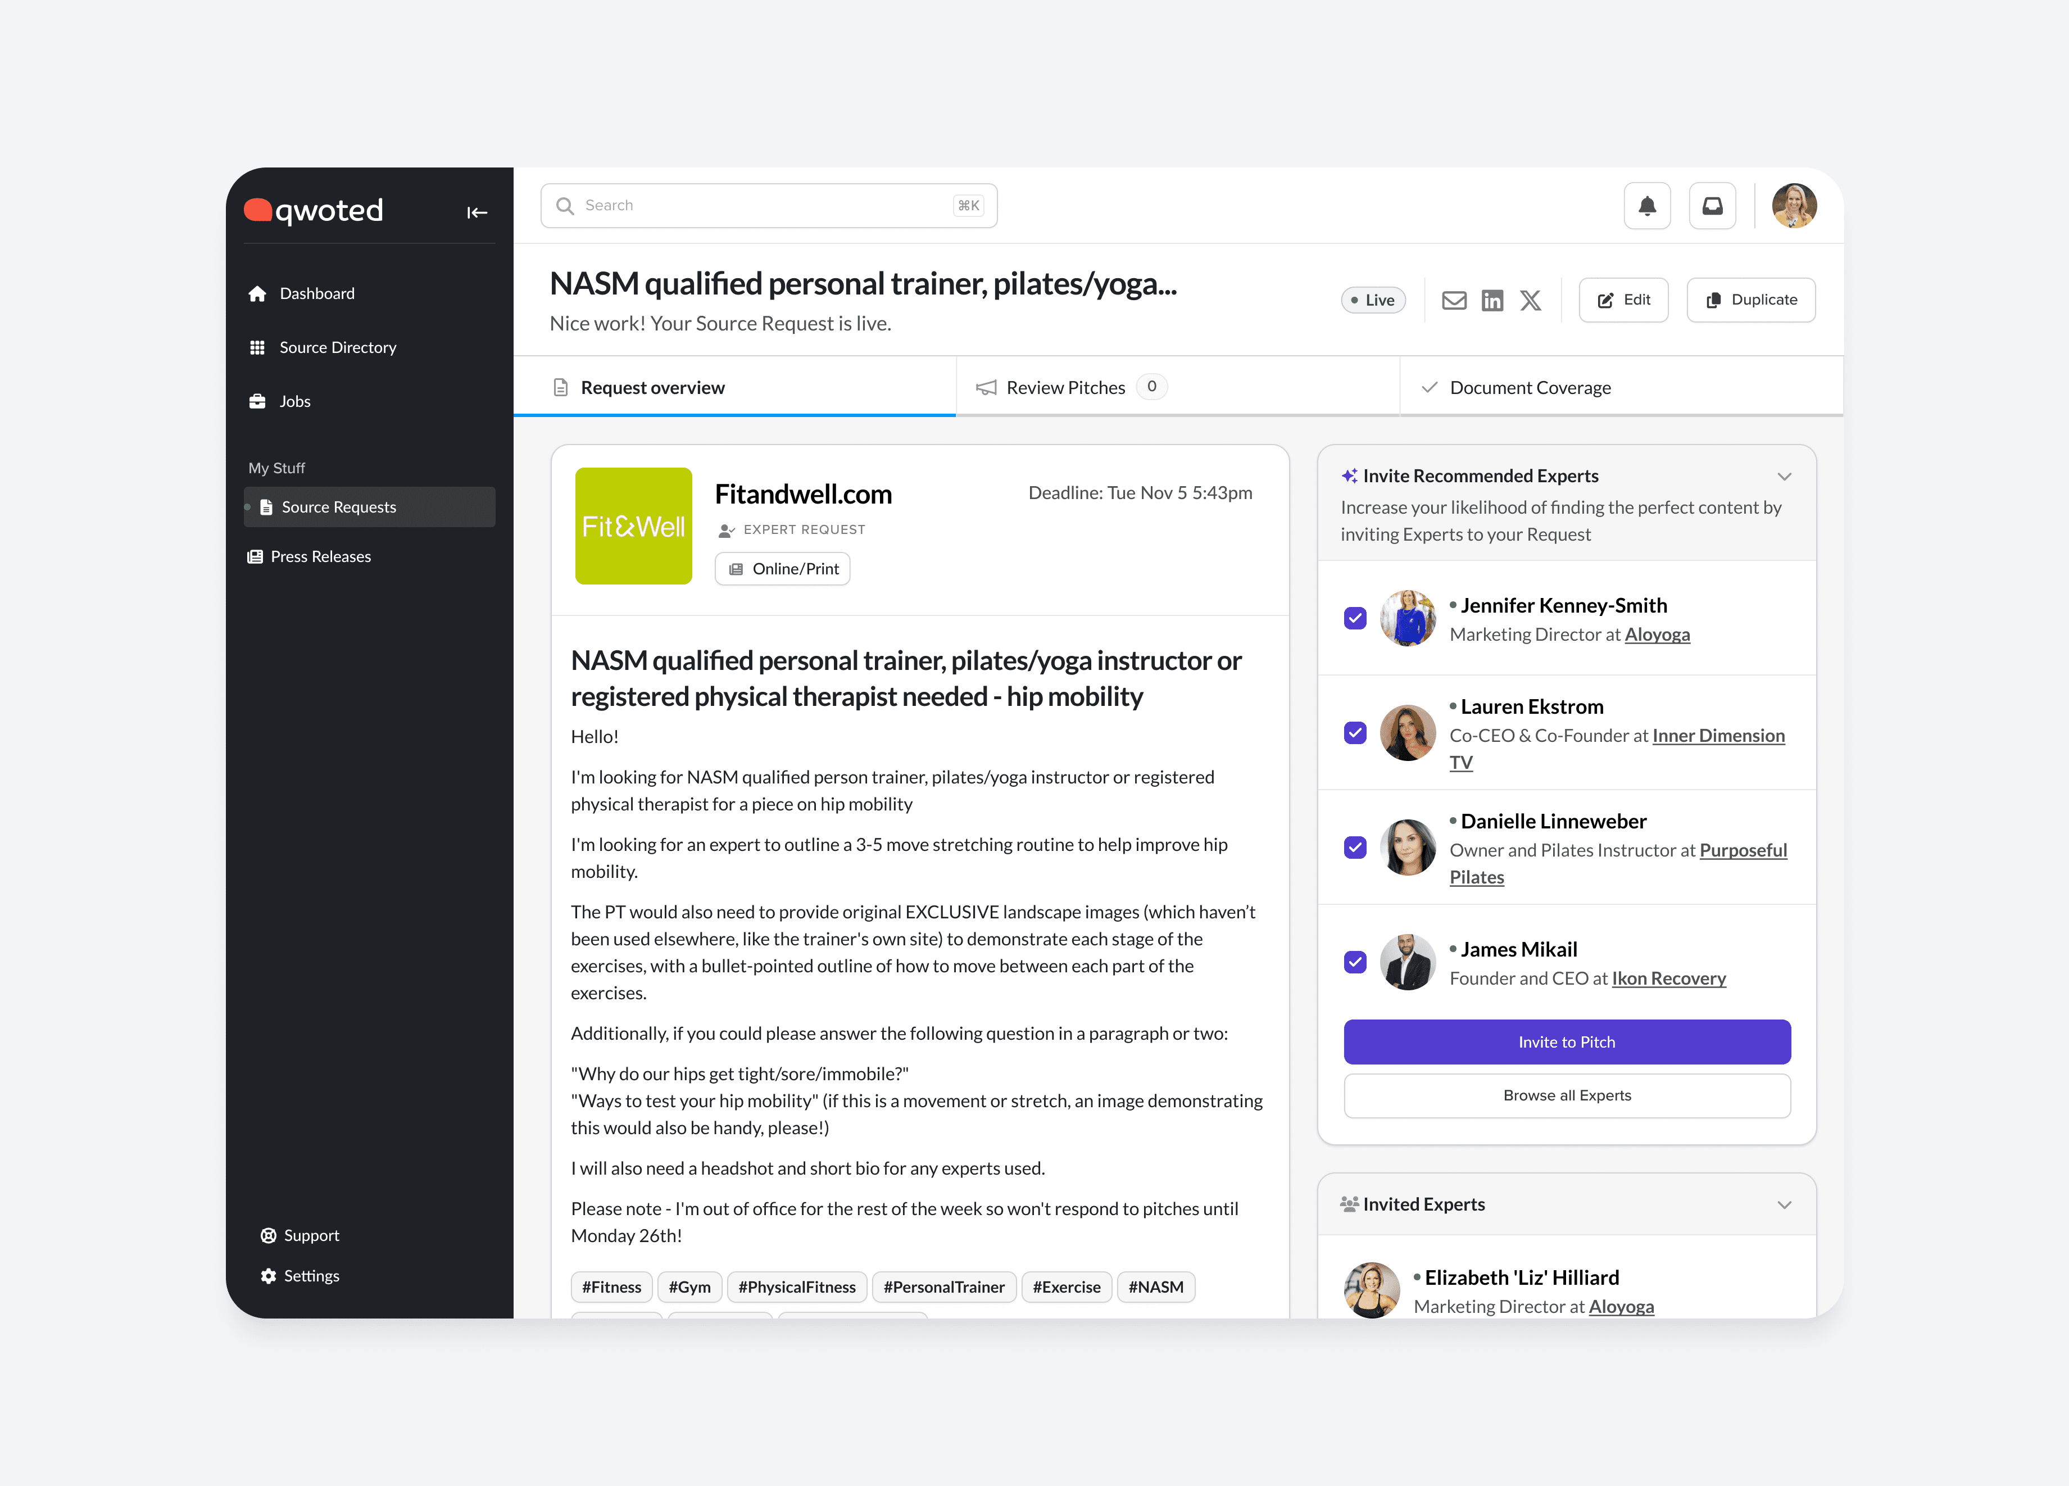Screen dimensions: 2069x1486
Task: Open the inbox tray icon
Action: coord(1712,206)
